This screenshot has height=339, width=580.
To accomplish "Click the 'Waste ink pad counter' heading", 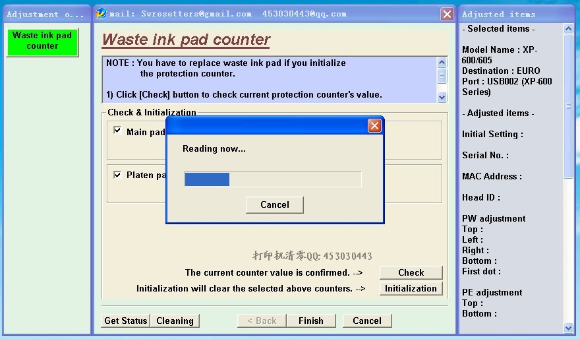I will click(x=186, y=40).
